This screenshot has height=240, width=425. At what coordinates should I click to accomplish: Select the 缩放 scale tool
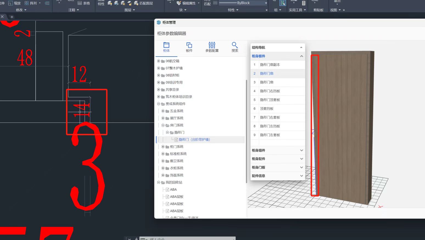pos(15,3)
